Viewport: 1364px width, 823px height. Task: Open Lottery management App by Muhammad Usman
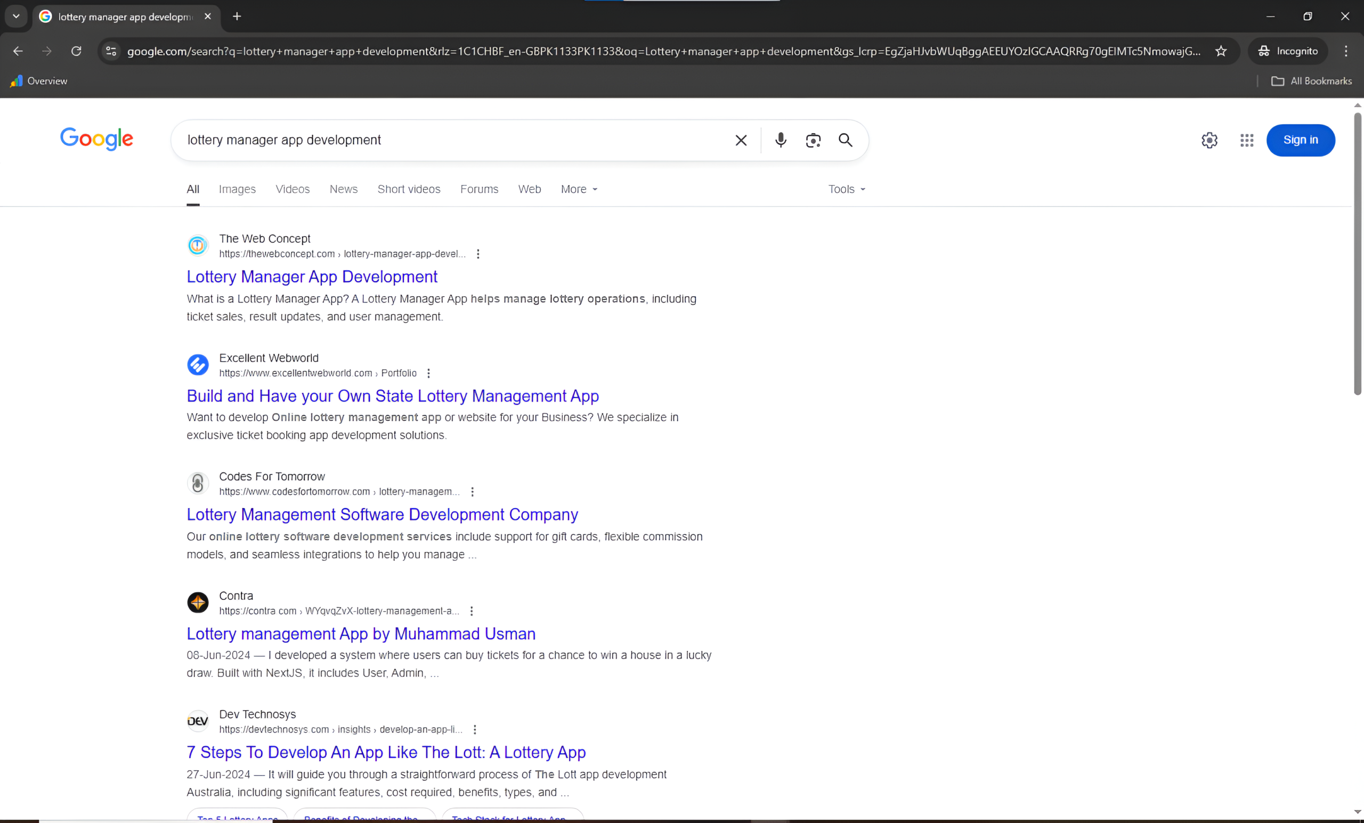361,634
